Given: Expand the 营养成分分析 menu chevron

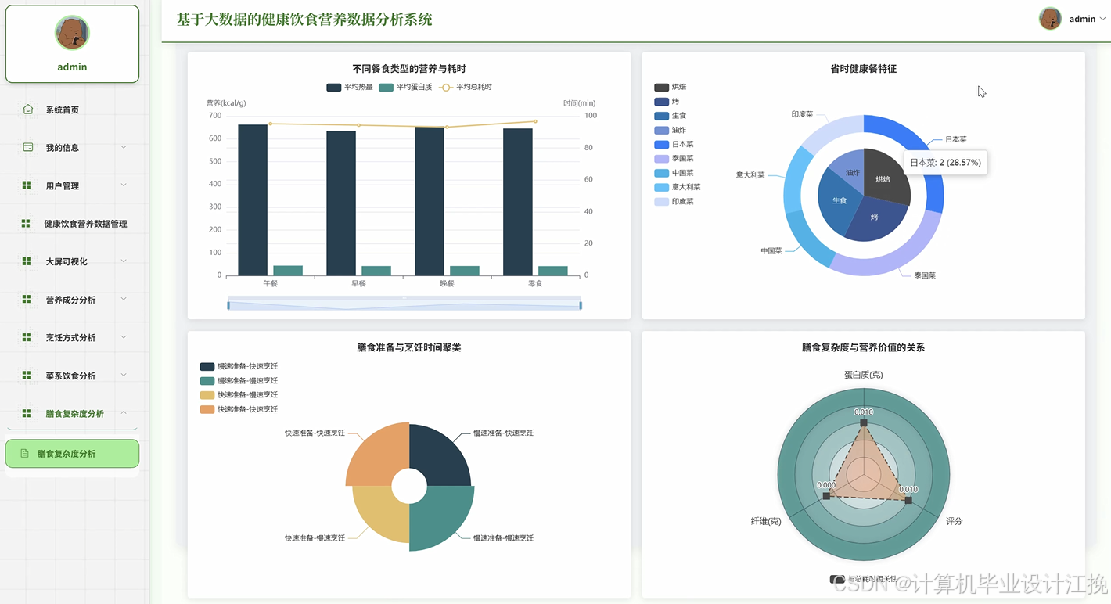Looking at the screenshot, I should pos(124,300).
